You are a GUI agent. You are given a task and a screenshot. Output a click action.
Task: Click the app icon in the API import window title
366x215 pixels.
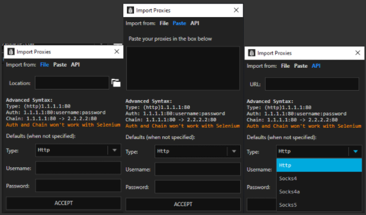[251, 53]
